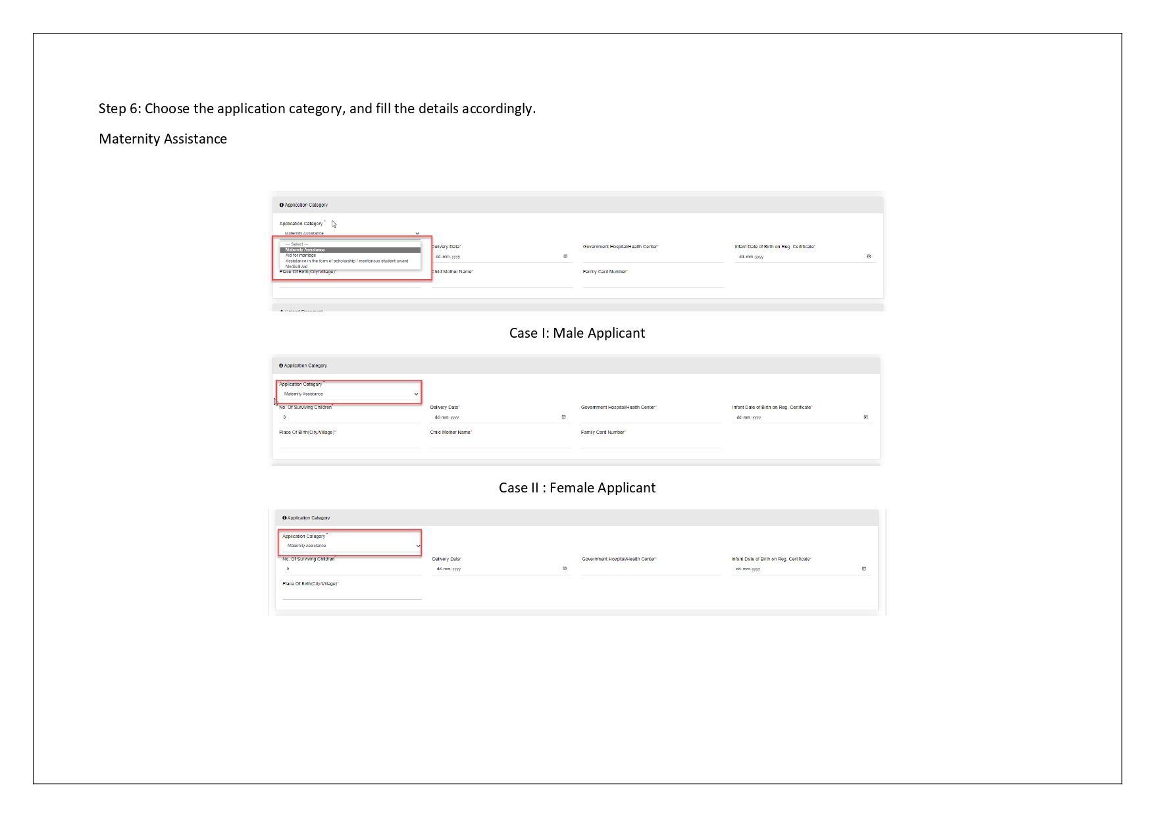This screenshot has width=1155, height=817.
Task: Click the 'Case I: Male Applicant' caption
Action: (x=577, y=333)
